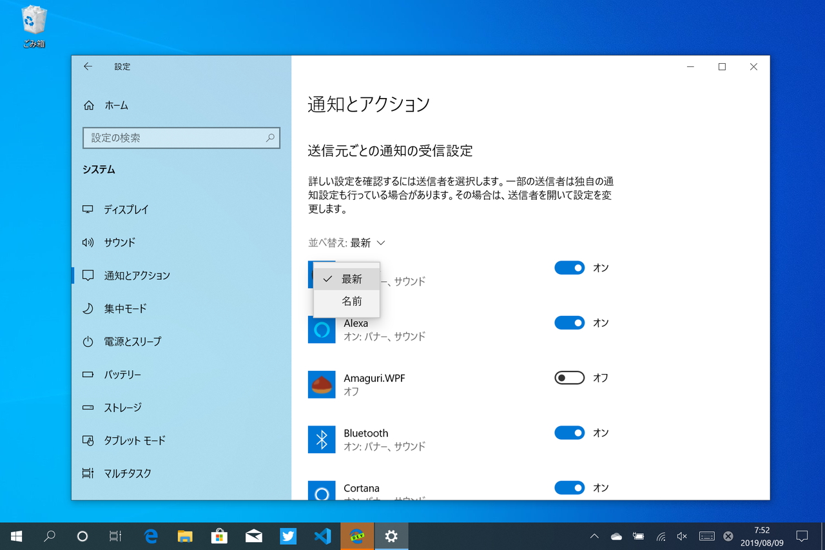The image size is (825, 550).
Task: Open Bluetooth notification details by its name
Action: point(366,433)
